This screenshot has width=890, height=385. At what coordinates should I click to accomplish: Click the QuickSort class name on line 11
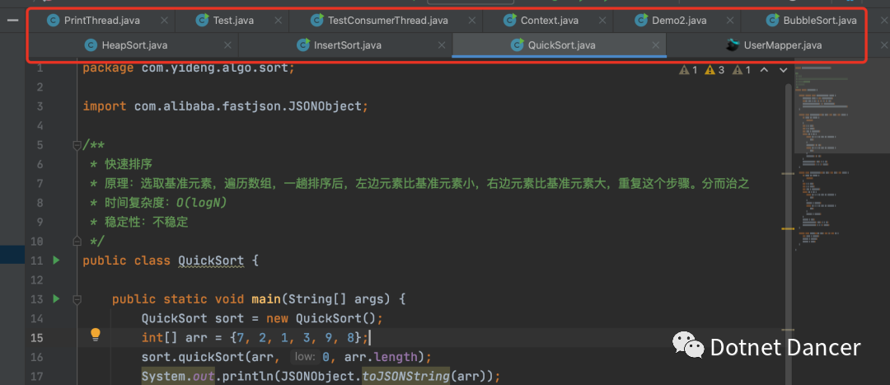click(x=211, y=261)
